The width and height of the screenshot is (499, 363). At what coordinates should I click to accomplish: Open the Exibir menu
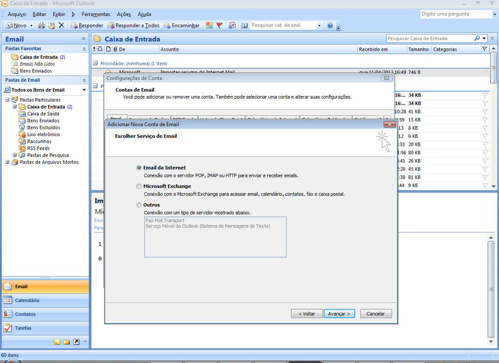pyautogui.click(x=59, y=14)
